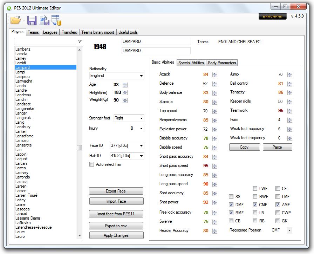Image resolution: width=314 pixels, height=254 pixels.
Task: Enable Auto select hair checkbox
Action: pyautogui.click(x=91, y=164)
